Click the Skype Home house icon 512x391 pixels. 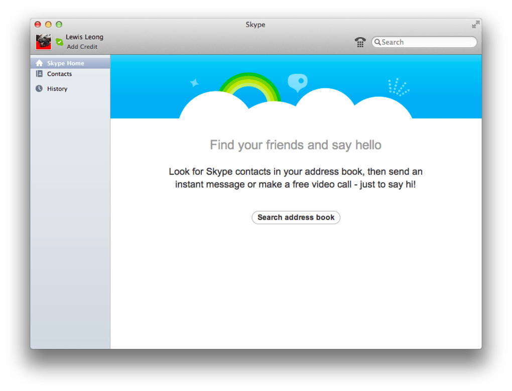(x=39, y=63)
